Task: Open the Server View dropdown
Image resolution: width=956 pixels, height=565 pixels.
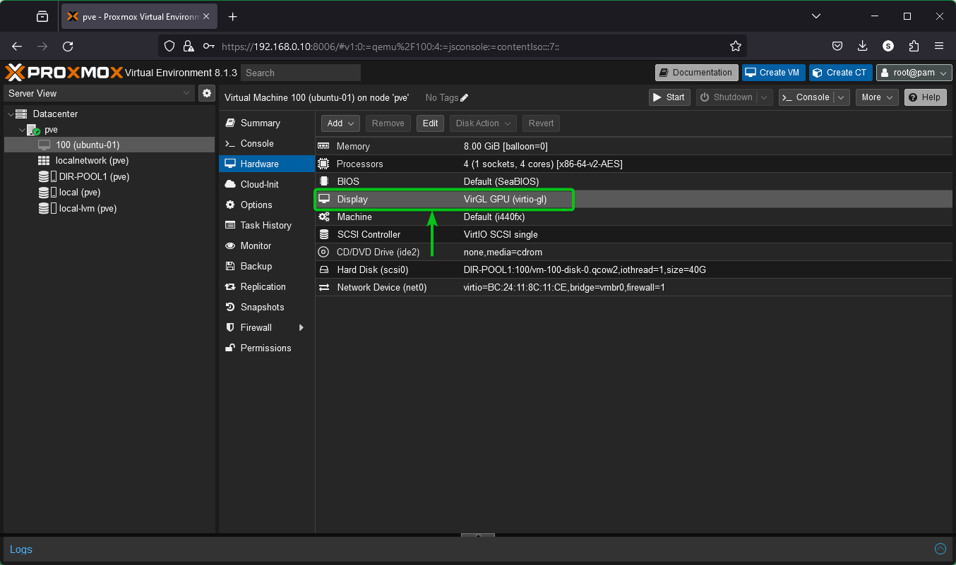Action: pos(99,93)
